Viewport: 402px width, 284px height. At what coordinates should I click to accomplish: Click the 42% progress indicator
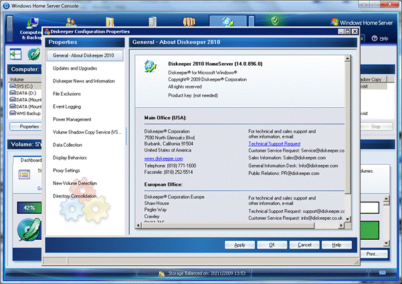point(29,208)
